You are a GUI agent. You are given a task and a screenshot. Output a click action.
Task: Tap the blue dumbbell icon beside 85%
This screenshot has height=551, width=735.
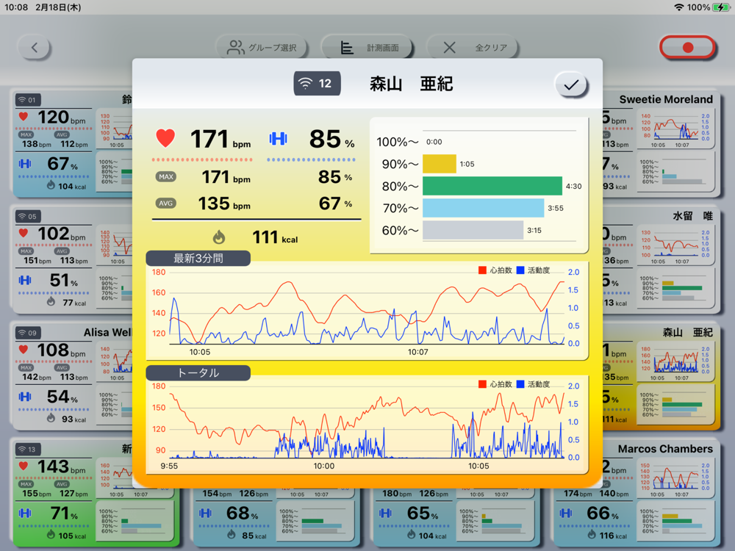click(278, 138)
